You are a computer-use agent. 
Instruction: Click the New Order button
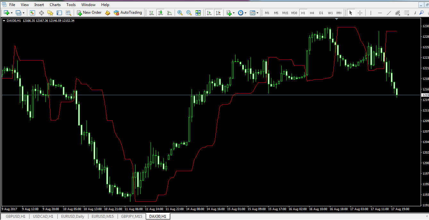89,13
